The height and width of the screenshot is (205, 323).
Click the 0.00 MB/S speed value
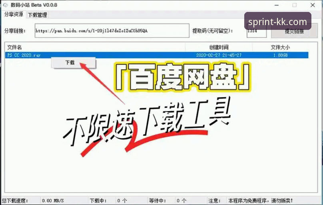[53, 201]
